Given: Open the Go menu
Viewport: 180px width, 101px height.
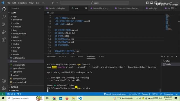Looking at the screenshot, I should (x=37, y=3).
